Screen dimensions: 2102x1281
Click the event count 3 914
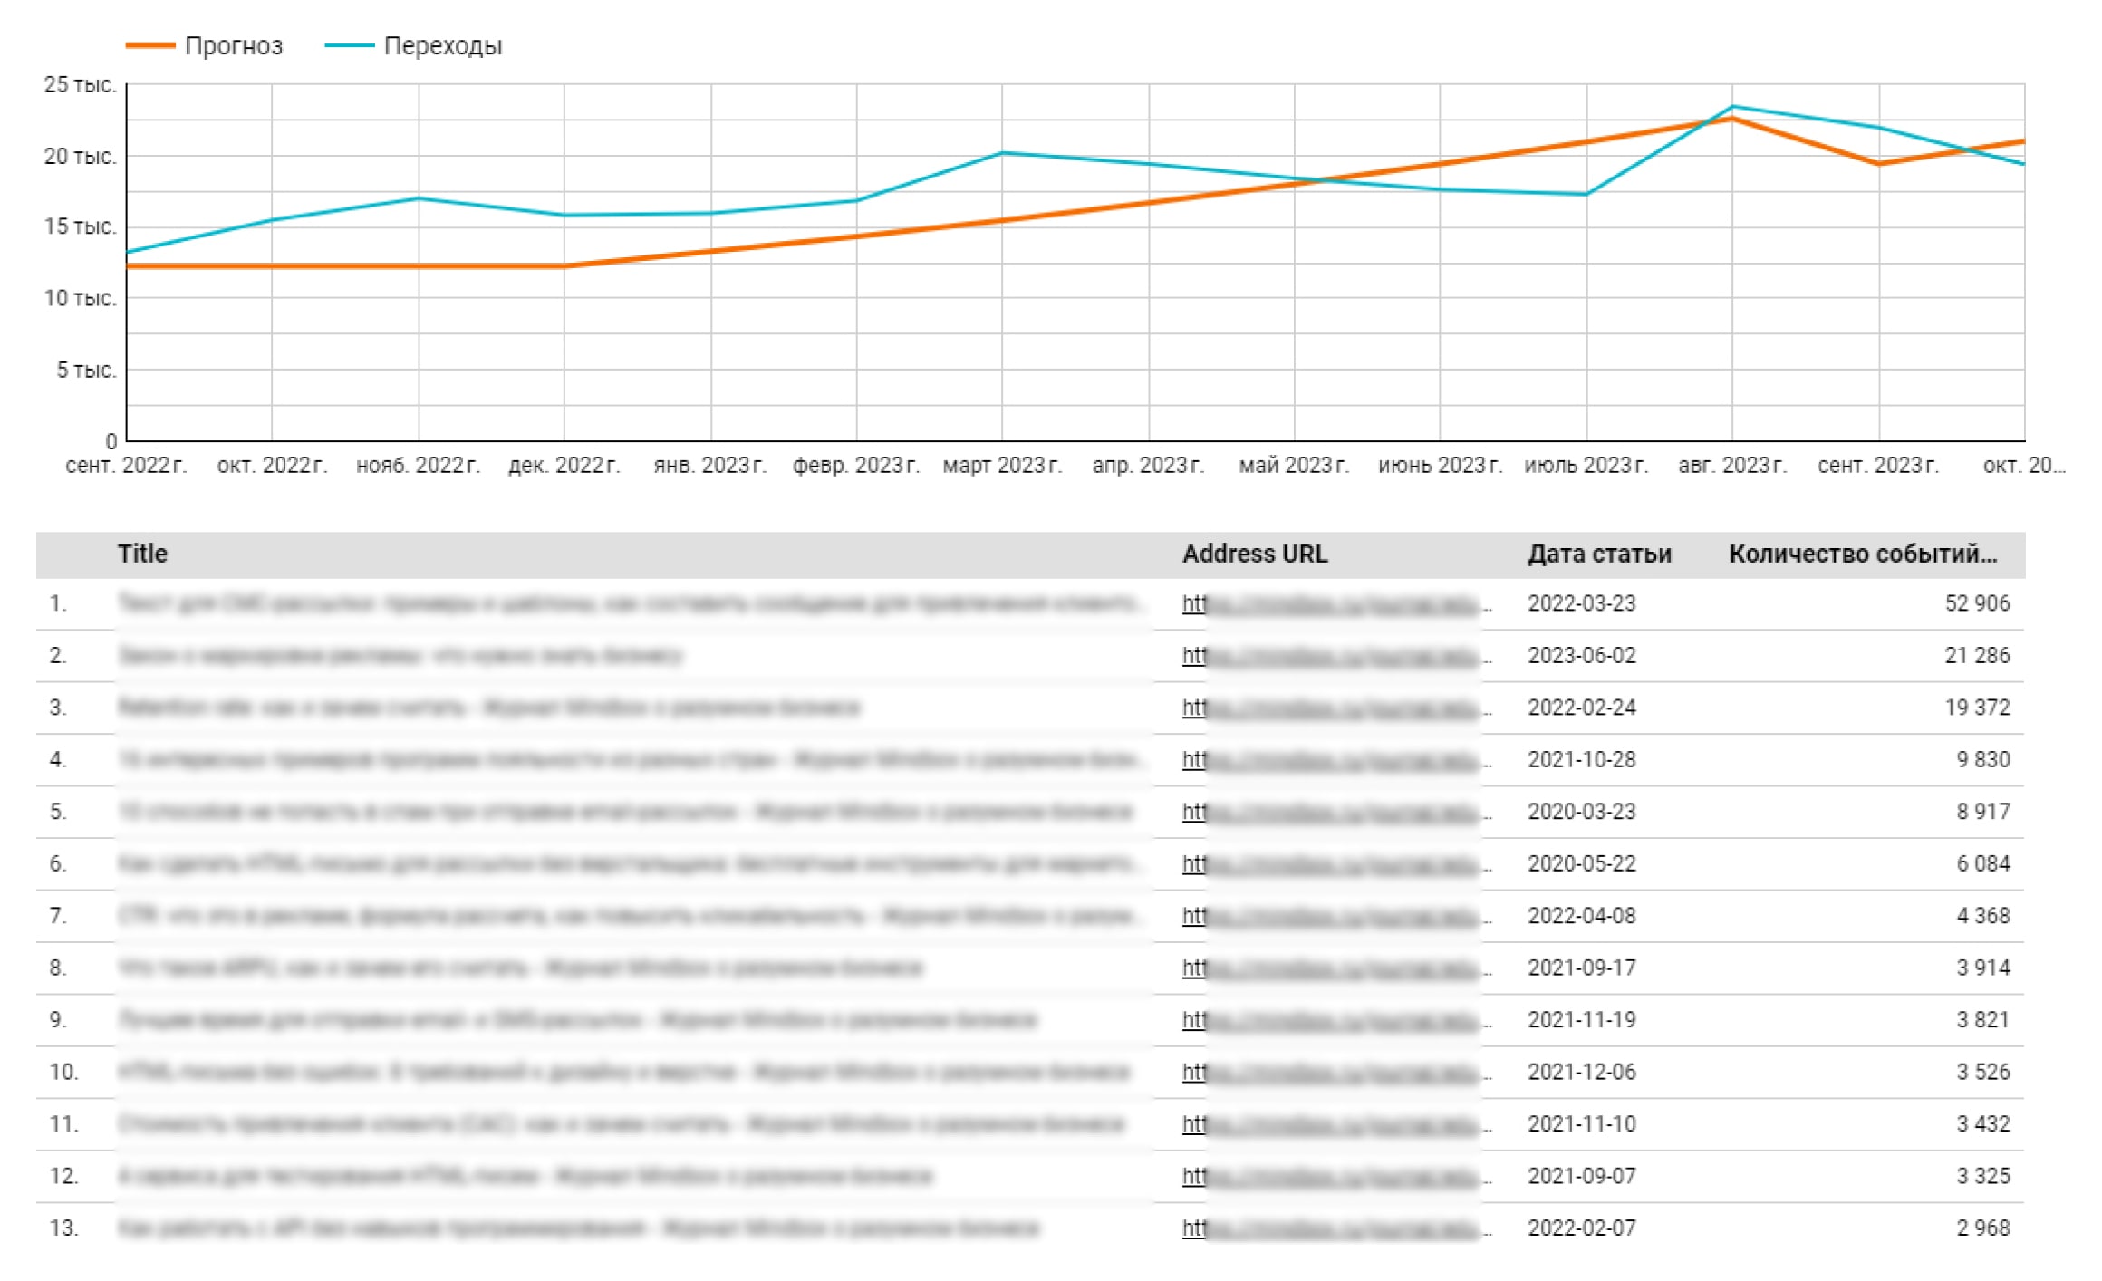(1982, 968)
